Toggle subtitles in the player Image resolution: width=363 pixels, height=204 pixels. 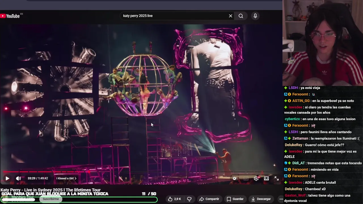246,178
